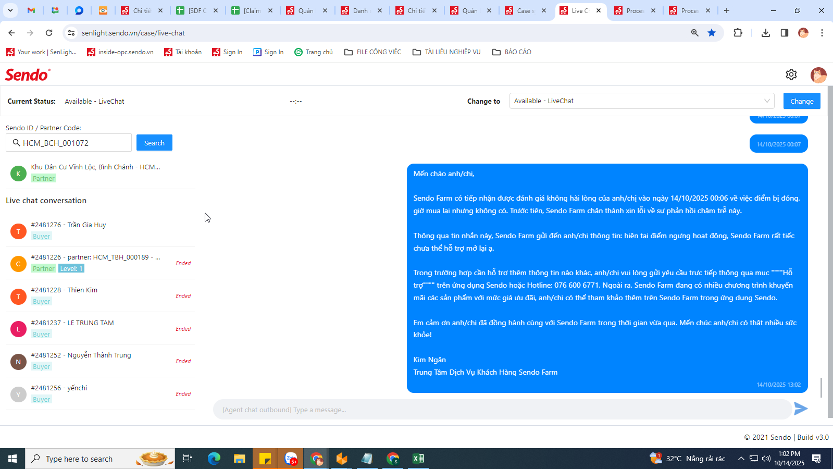The image size is (833, 469).
Task: Click the browser forward arrow
Action: (30, 33)
